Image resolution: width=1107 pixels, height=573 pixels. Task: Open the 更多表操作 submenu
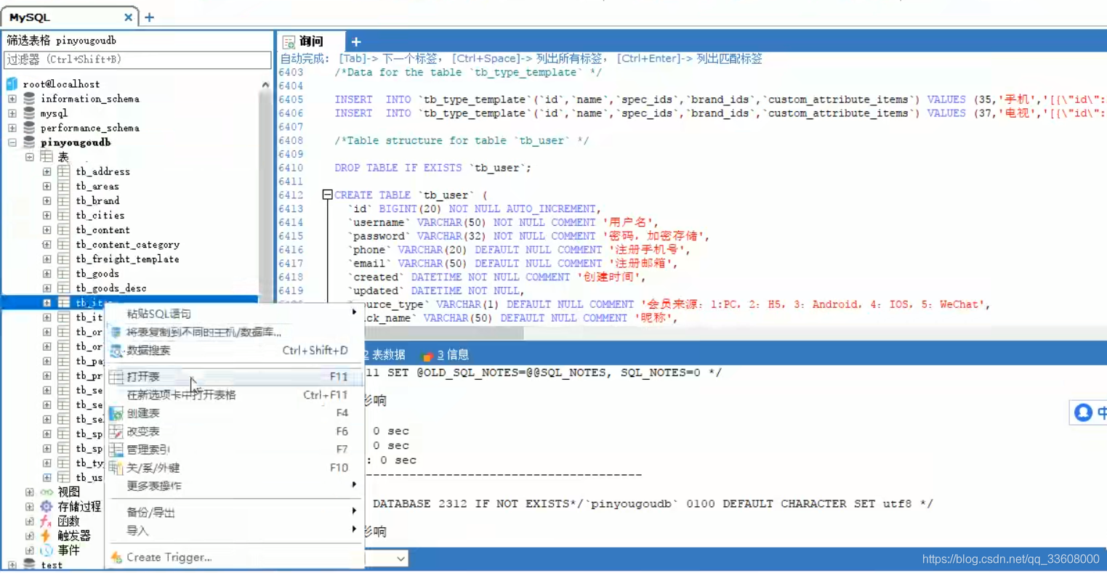click(x=234, y=486)
